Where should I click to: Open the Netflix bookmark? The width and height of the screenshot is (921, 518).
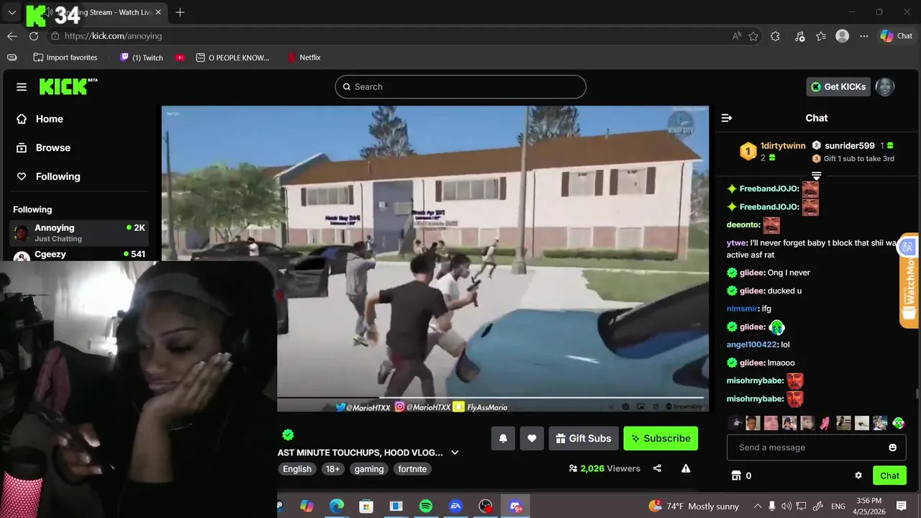[x=304, y=58]
